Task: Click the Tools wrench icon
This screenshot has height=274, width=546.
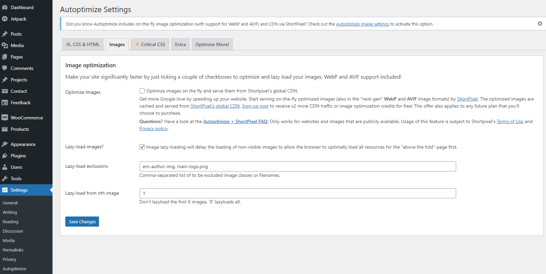Action: point(5,179)
